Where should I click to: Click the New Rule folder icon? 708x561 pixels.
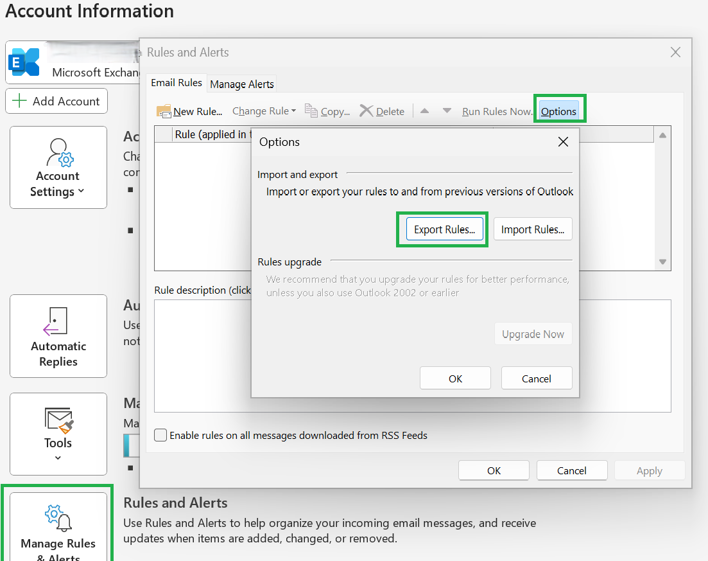(164, 111)
